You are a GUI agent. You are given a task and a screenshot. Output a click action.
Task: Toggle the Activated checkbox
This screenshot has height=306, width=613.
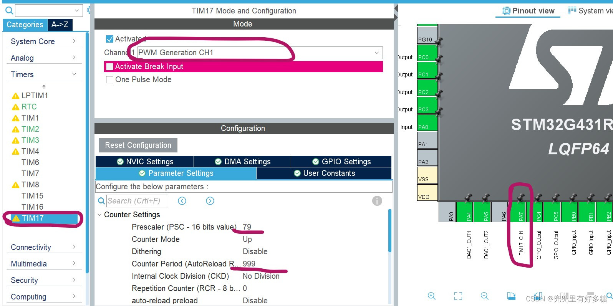point(109,39)
